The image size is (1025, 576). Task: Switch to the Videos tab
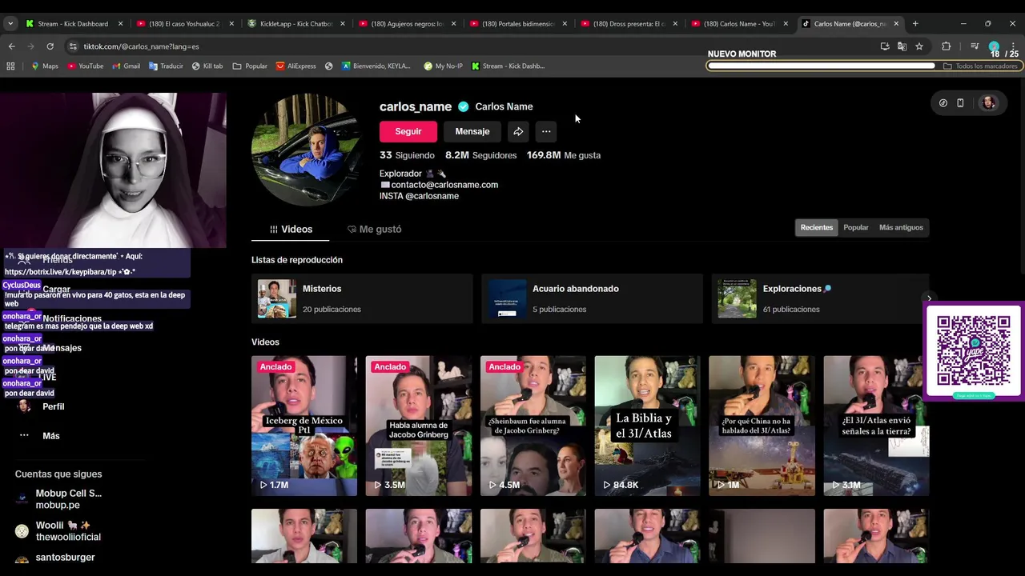pyautogui.click(x=291, y=229)
